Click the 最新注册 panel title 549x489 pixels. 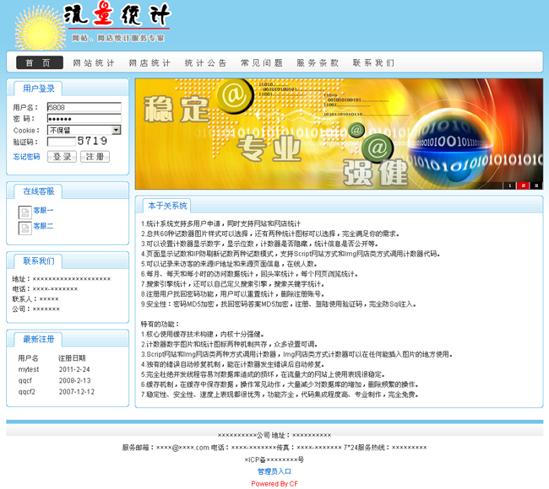coord(39,340)
